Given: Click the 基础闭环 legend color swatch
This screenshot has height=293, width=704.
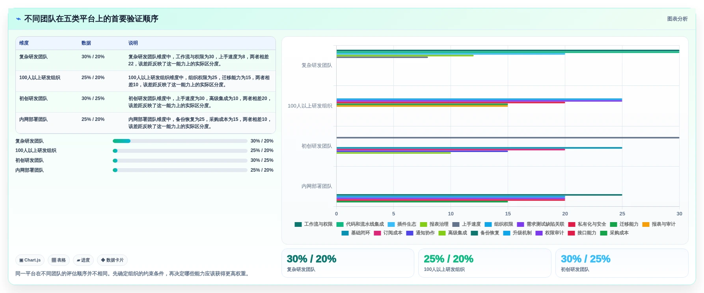Looking at the screenshot, I should (x=345, y=233).
